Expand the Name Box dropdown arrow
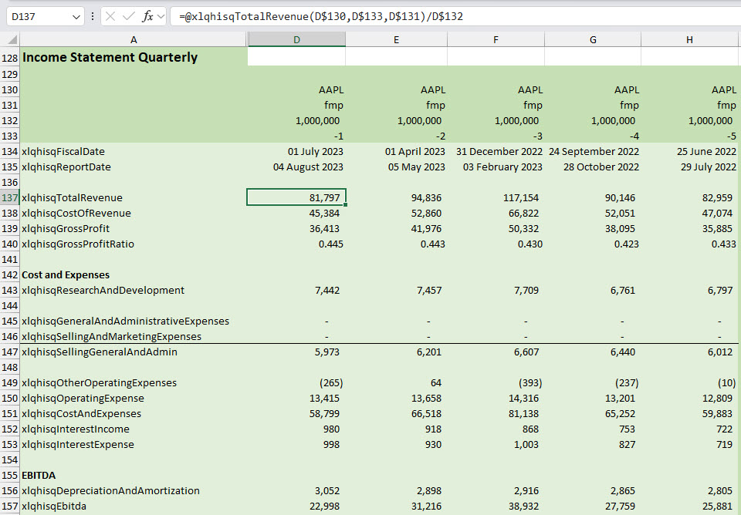 [x=76, y=16]
